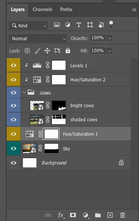Lock transparent pixels
The image size is (139, 221).
pyautogui.click(x=27, y=51)
